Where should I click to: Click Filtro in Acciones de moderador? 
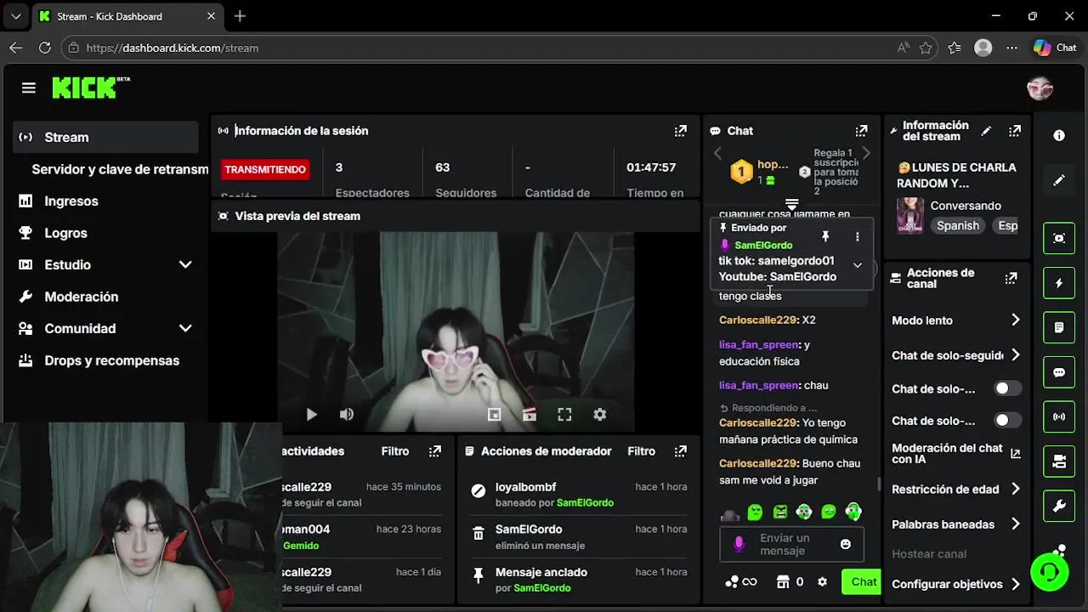pos(642,451)
